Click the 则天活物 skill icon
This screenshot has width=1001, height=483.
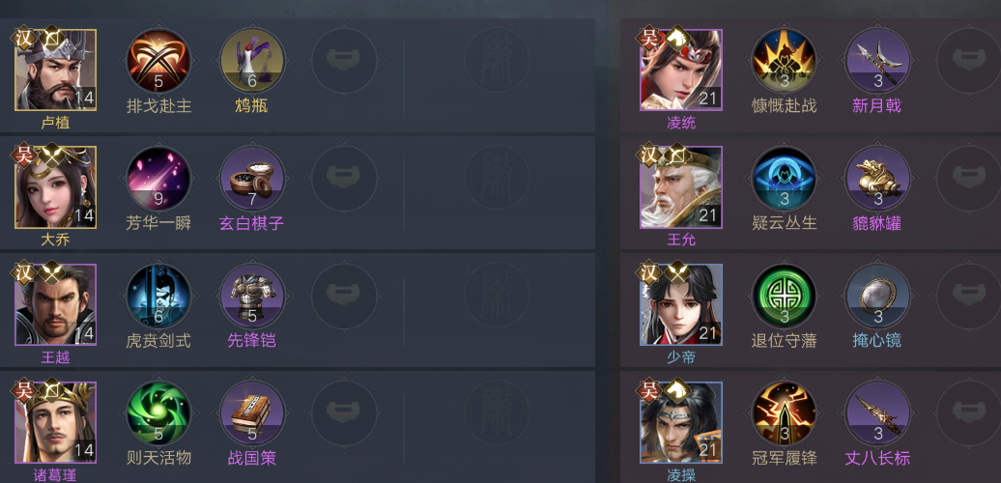click(x=158, y=412)
